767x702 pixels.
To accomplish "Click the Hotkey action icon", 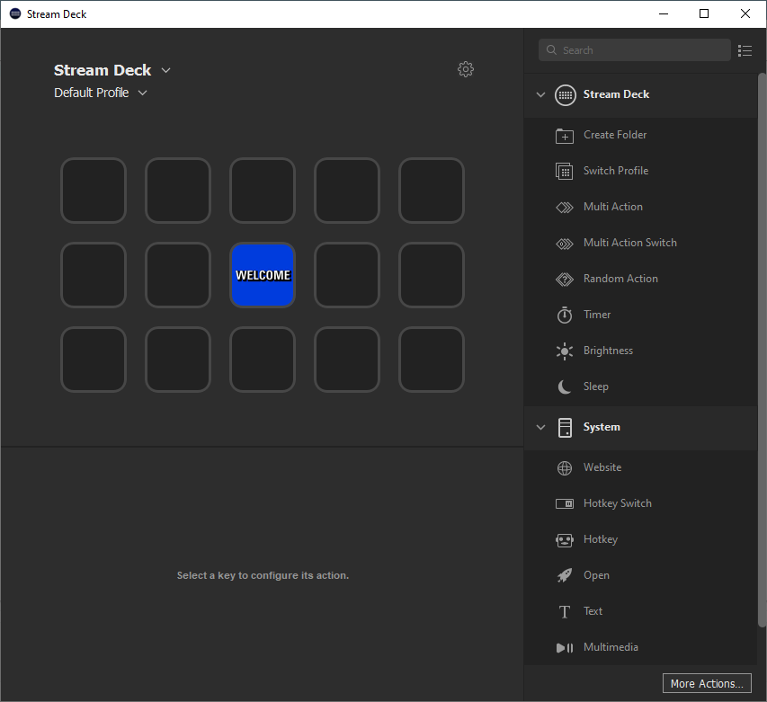I will pos(565,539).
